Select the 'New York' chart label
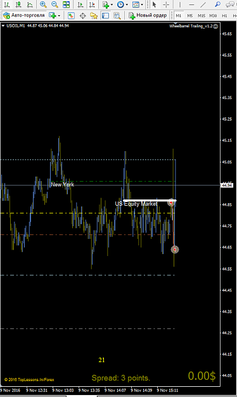Image resolution: width=237 pixels, height=397 pixels. 62,185
